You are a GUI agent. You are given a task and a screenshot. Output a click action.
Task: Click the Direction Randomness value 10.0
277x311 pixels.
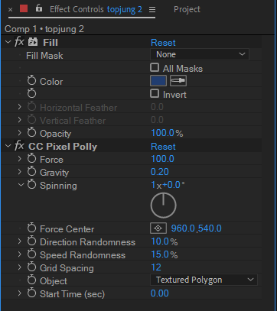tap(160, 241)
